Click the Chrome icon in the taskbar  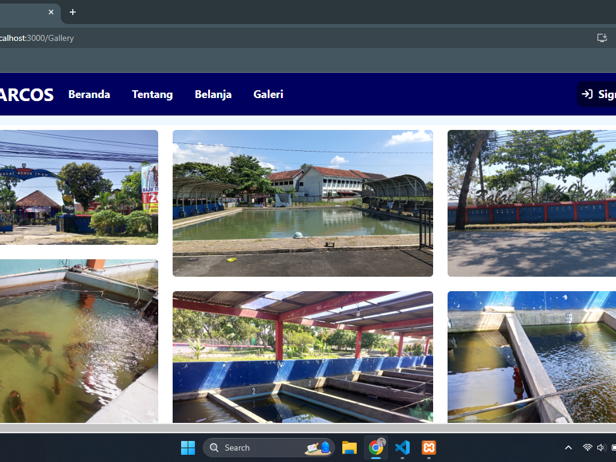[x=376, y=448]
